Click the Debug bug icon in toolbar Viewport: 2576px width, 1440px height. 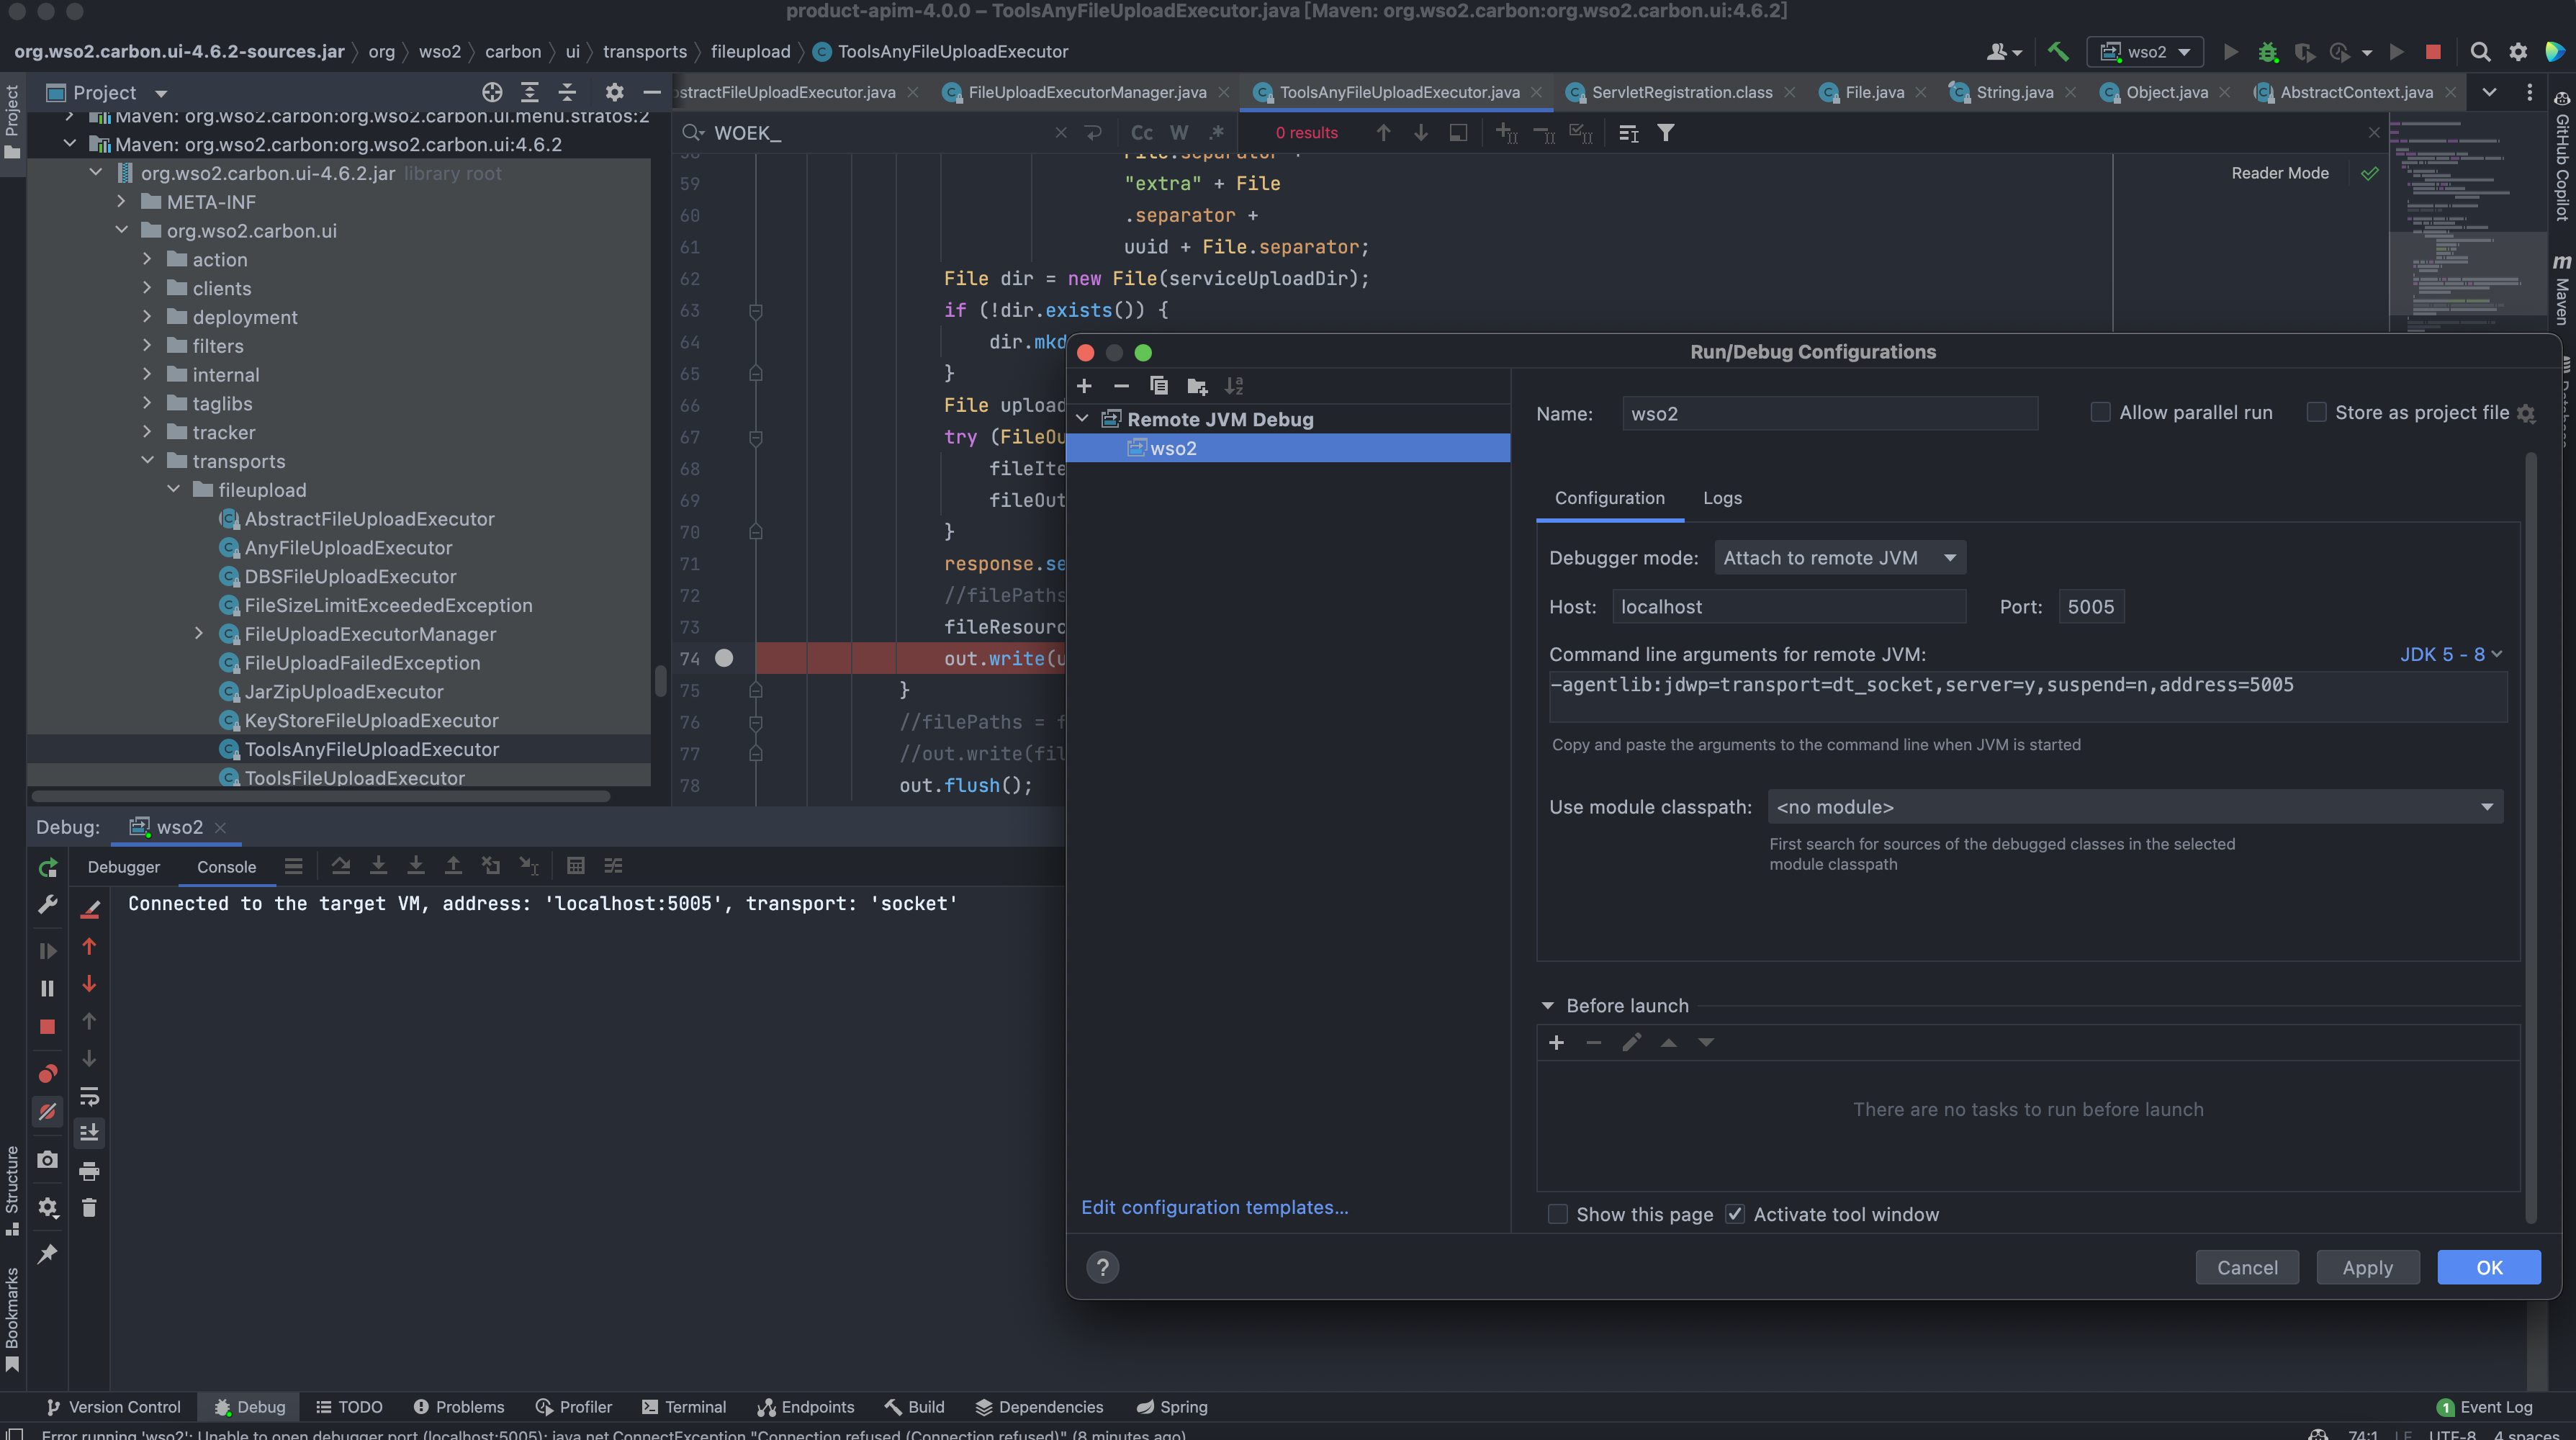(x=2267, y=51)
